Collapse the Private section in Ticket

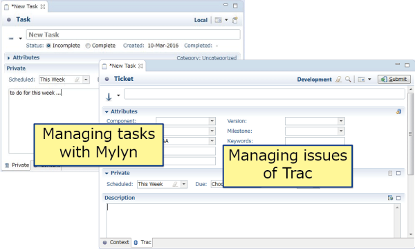pos(107,174)
